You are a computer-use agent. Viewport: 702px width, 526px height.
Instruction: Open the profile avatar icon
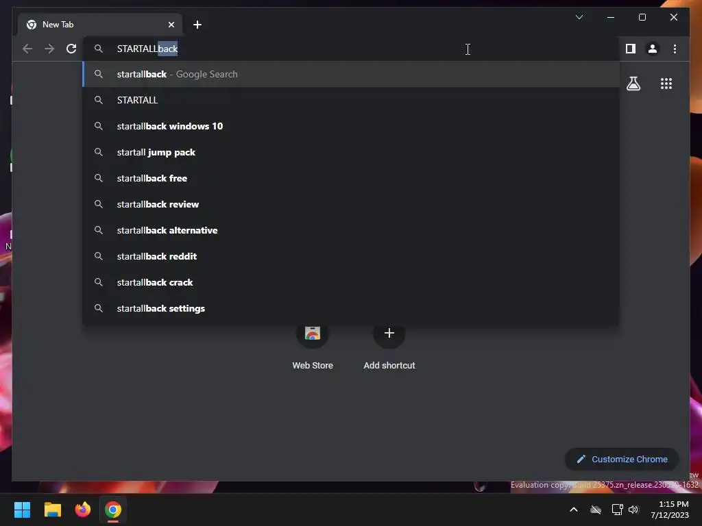pos(653,49)
